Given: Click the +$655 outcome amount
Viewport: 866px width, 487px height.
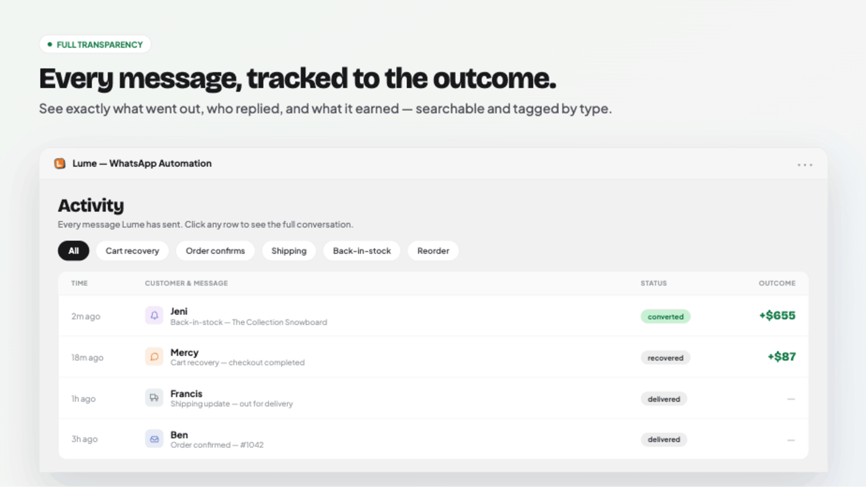Looking at the screenshot, I should 777,315.
